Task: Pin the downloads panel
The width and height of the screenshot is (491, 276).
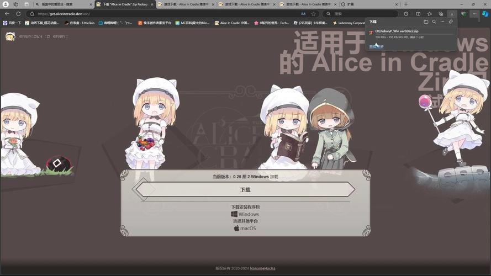Action: pyautogui.click(x=451, y=22)
